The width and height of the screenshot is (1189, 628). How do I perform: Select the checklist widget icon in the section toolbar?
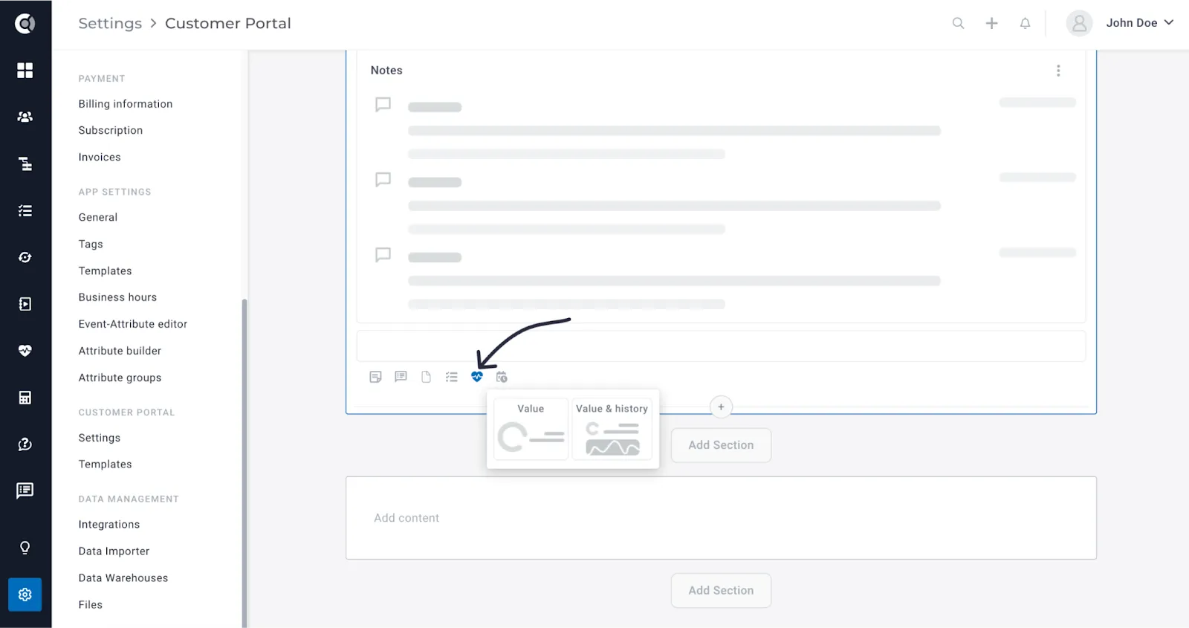click(452, 377)
